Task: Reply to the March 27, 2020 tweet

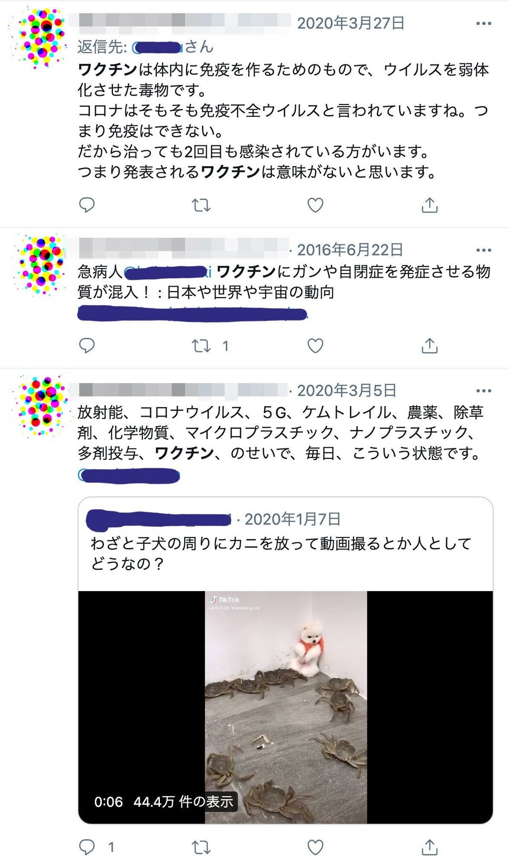Action: (x=87, y=205)
